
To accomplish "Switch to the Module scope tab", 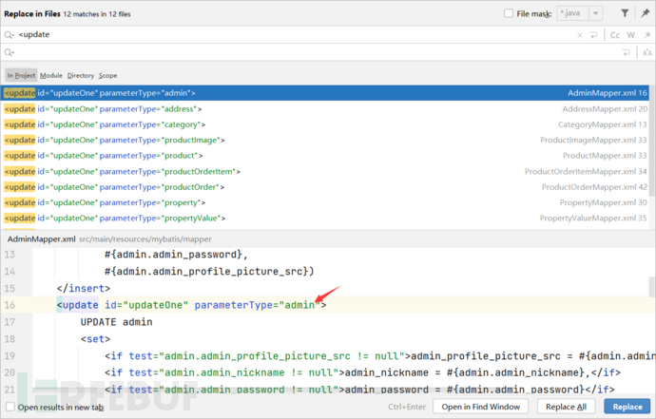I will coord(50,75).
